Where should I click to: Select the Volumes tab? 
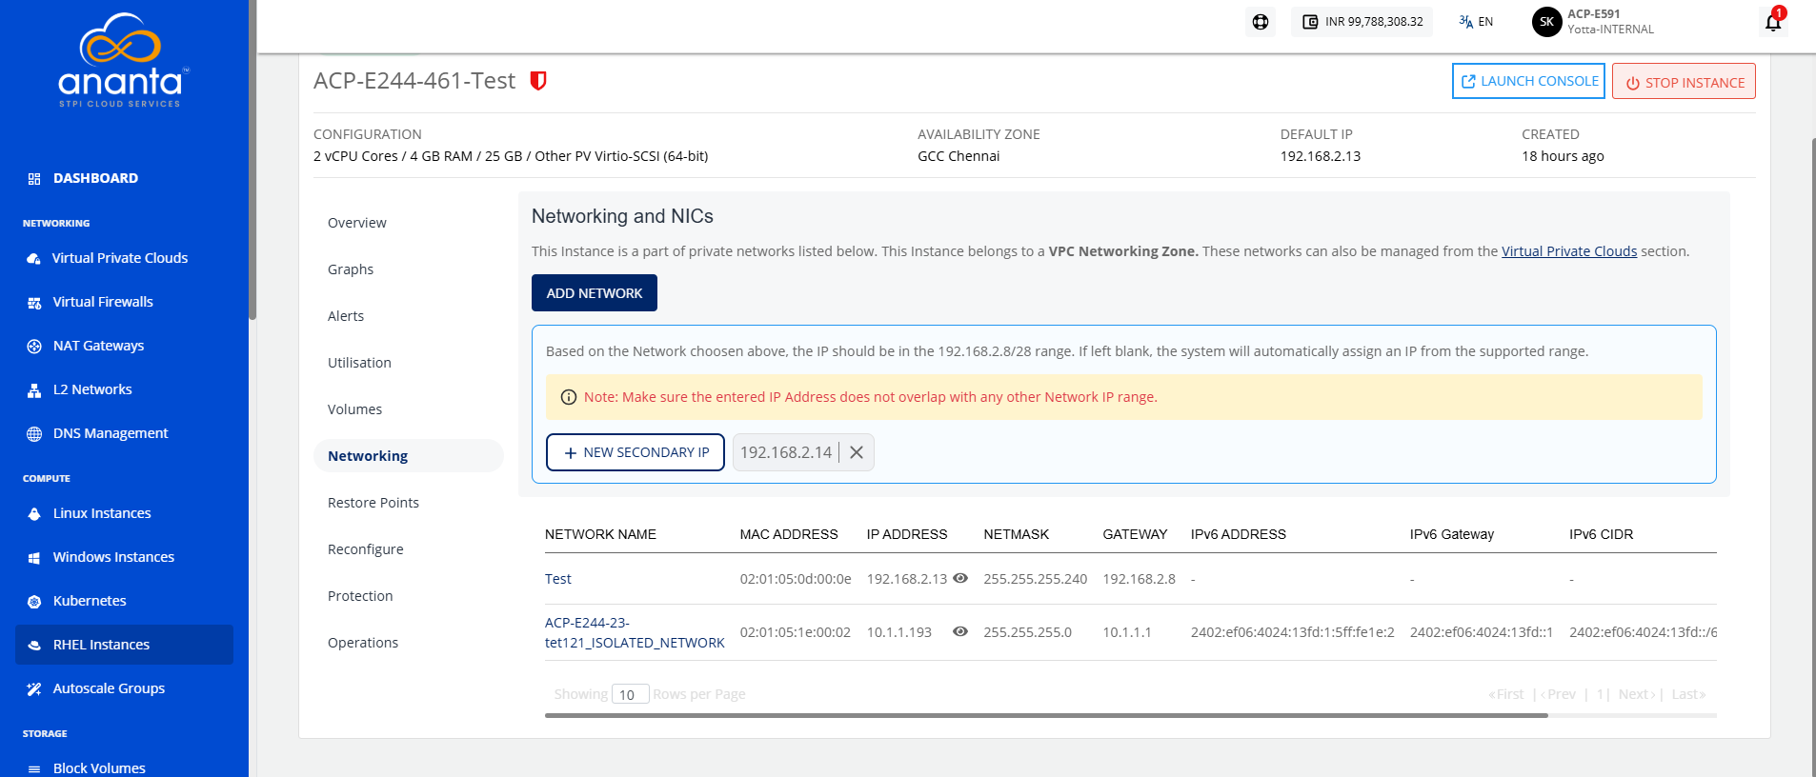[354, 409]
